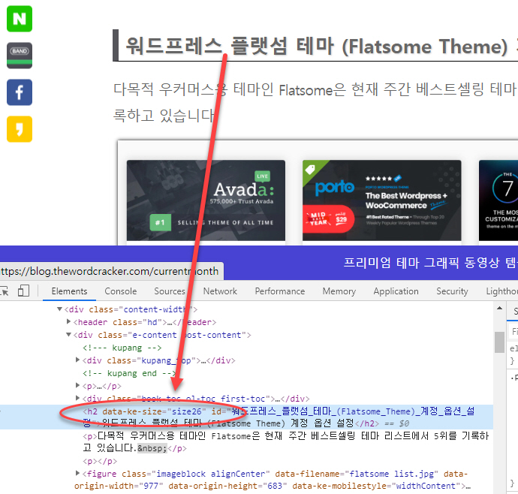Open the Elements tab in DevTools
Viewport: 518px width, 494px height.
click(69, 291)
